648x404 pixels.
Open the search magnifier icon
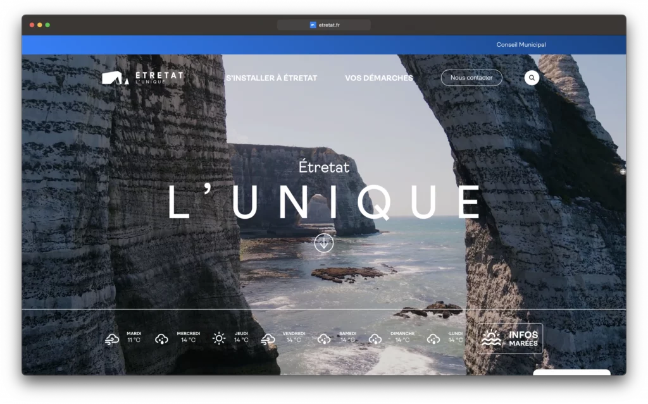pos(532,78)
